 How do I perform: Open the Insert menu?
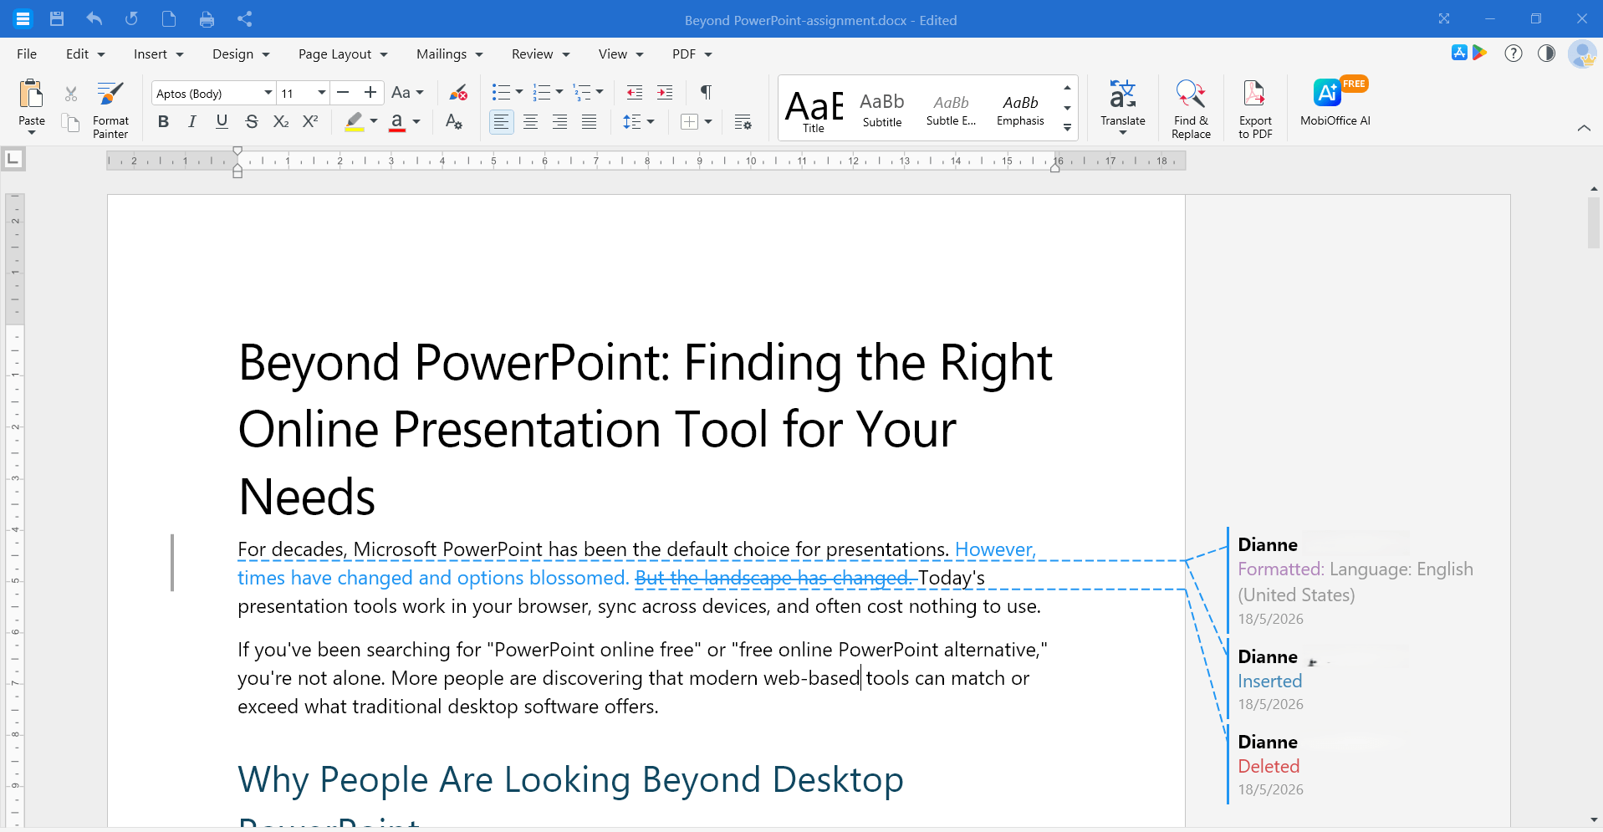[x=158, y=54]
